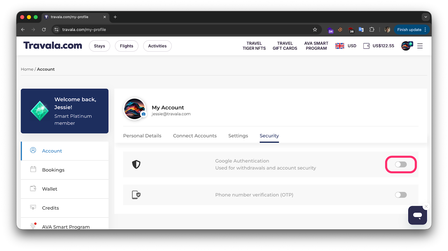Image resolution: width=448 pixels, height=251 pixels.
Task: Click the US$122.55 wallet balance
Action: coord(383,46)
